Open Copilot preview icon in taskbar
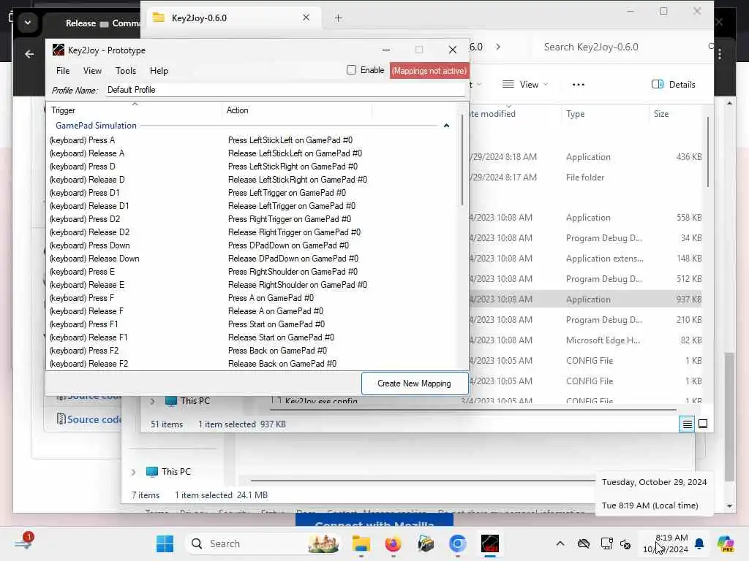 726,543
